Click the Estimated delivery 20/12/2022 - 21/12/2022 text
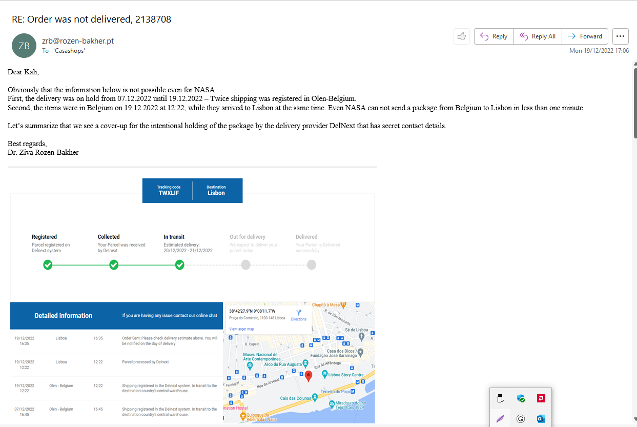This screenshot has width=637, height=427. 188,248
